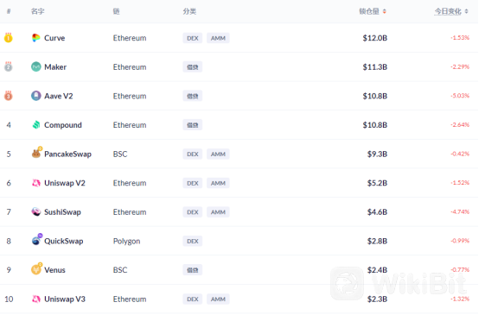Image resolution: width=479 pixels, height=315 pixels.
Task: Click the 名字 column header
Action: 37,11
